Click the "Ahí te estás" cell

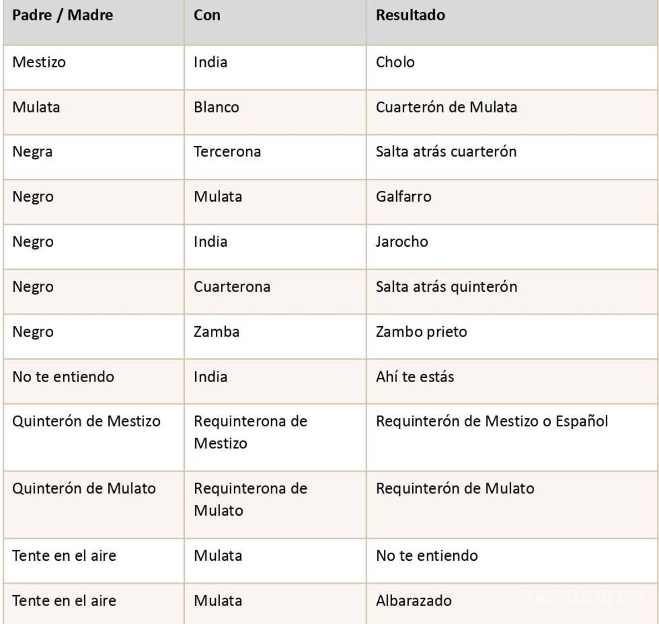(x=414, y=377)
